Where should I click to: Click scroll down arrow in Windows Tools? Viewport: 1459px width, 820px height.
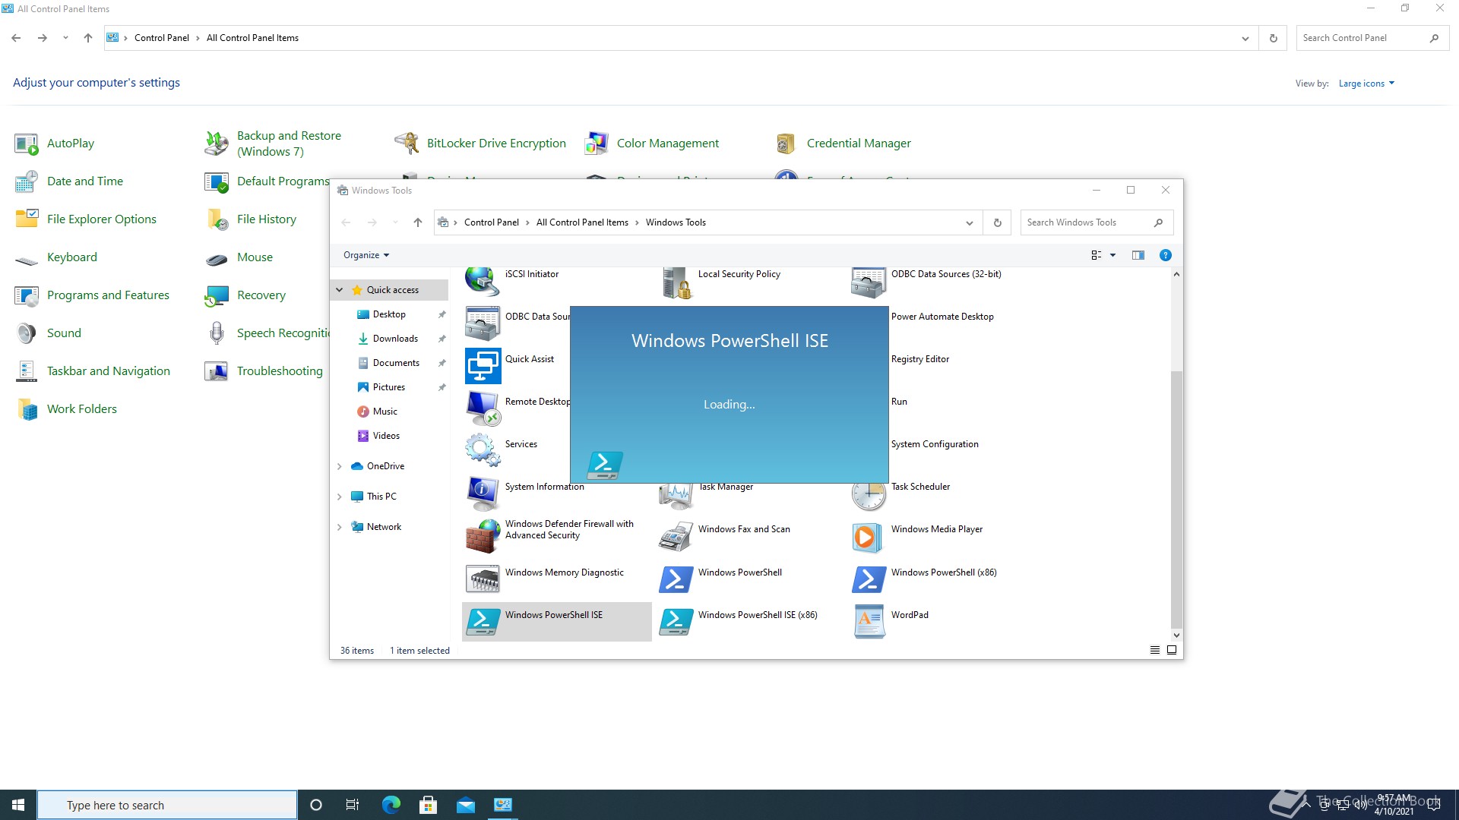click(x=1176, y=635)
